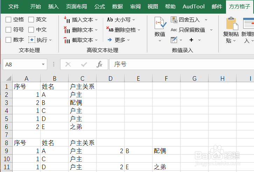Expand the 删除空格 dropdown arrow
The image size is (254, 172).
tap(139, 30)
